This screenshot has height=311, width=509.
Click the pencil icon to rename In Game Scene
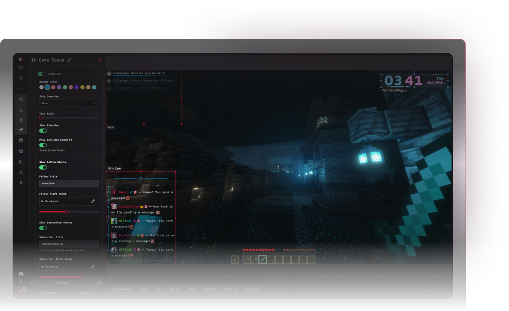(69, 60)
